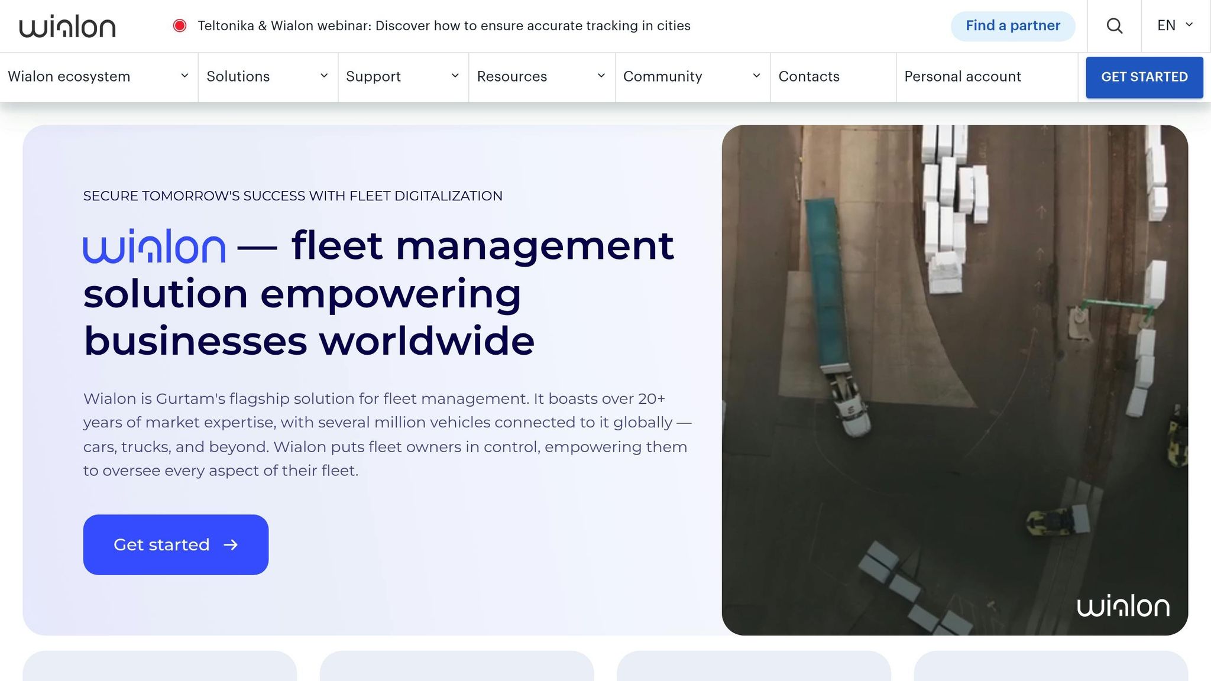The width and height of the screenshot is (1211, 681).
Task: Open the Resources menu
Action: coord(542,77)
